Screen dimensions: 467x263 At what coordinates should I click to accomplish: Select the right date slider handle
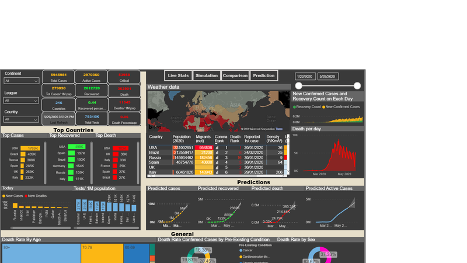tap(357, 86)
